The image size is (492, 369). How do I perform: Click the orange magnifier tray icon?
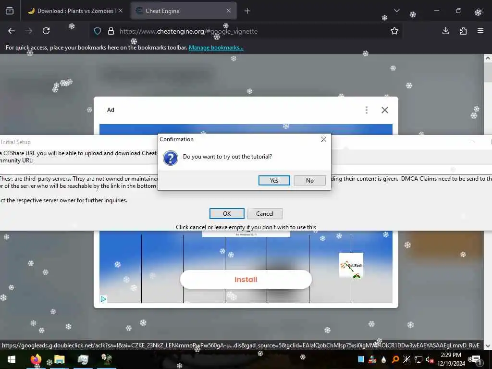395,359
